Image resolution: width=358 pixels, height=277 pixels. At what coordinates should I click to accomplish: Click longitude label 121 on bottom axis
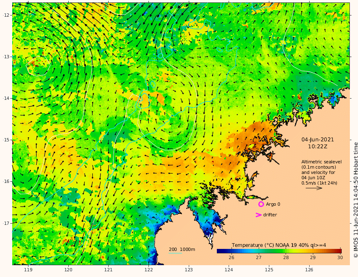tap(109, 270)
